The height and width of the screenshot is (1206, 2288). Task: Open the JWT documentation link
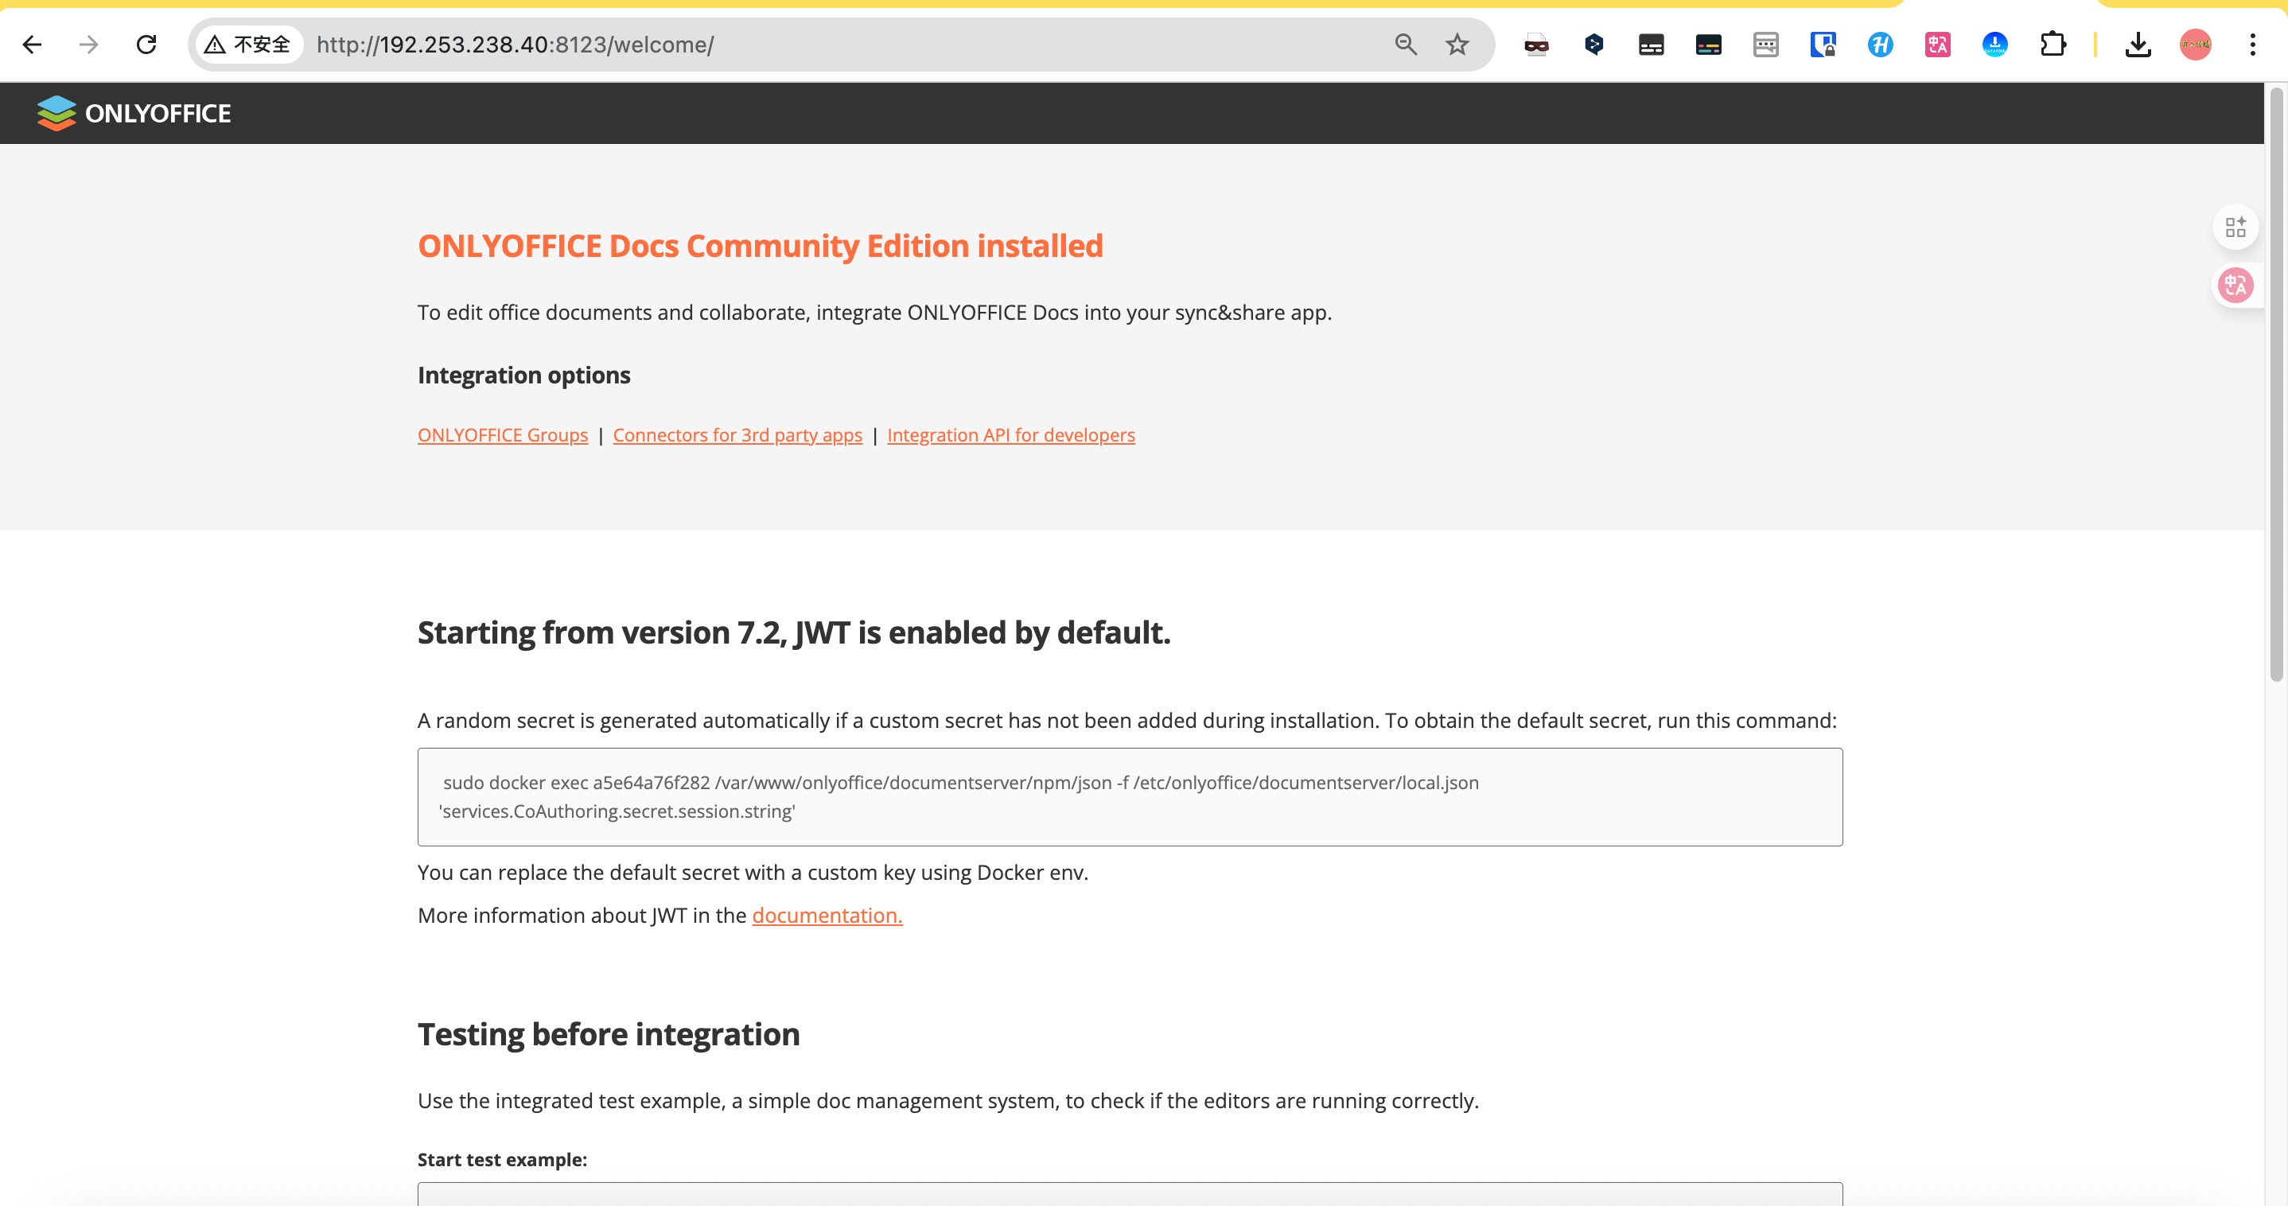coord(827,916)
